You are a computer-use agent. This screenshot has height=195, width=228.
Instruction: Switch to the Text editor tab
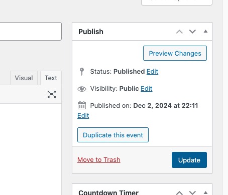point(51,78)
